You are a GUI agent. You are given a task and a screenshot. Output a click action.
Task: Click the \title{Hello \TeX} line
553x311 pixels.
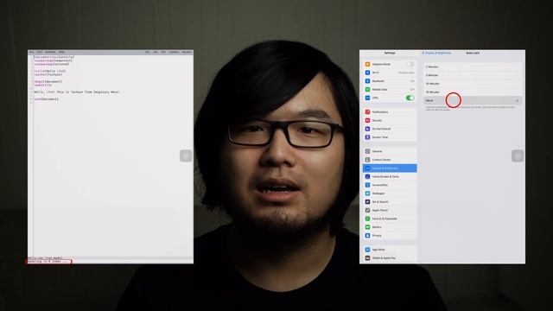(50, 71)
